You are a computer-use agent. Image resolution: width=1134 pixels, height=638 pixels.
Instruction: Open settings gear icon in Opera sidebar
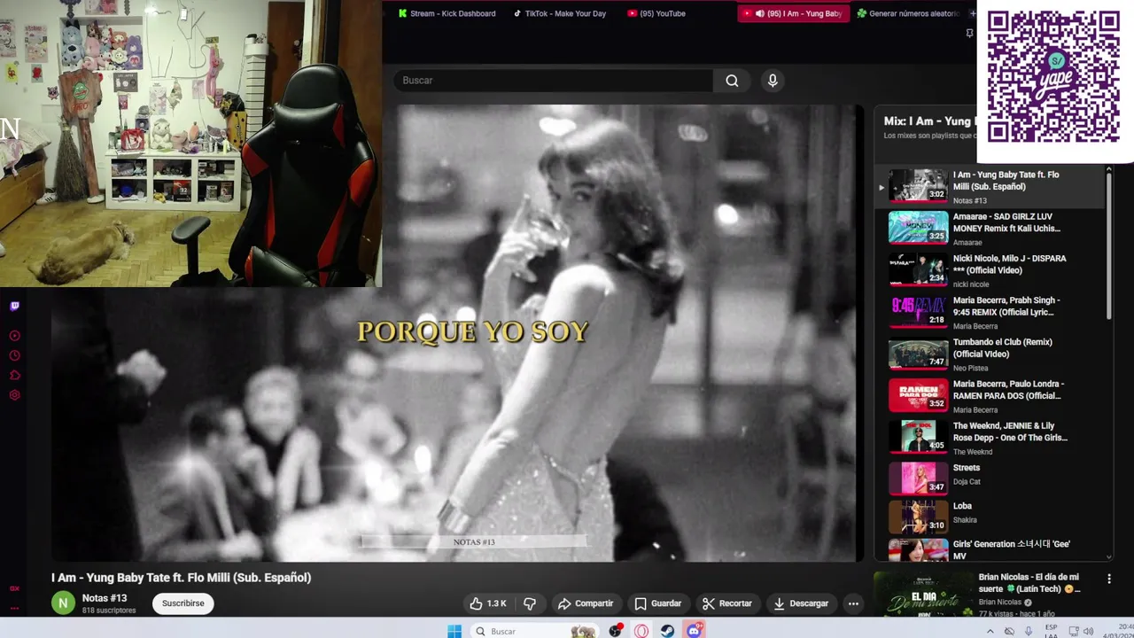pyautogui.click(x=14, y=395)
